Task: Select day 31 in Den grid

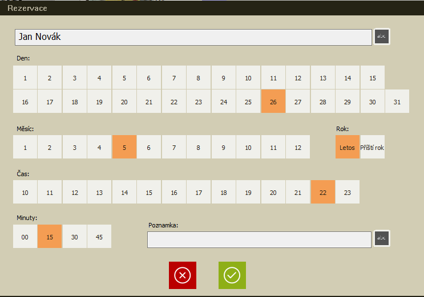Action: click(397, 102)
